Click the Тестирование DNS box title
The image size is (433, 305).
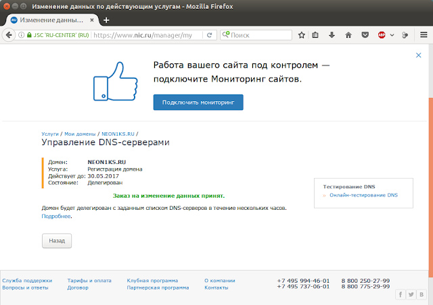click(349, 187)
